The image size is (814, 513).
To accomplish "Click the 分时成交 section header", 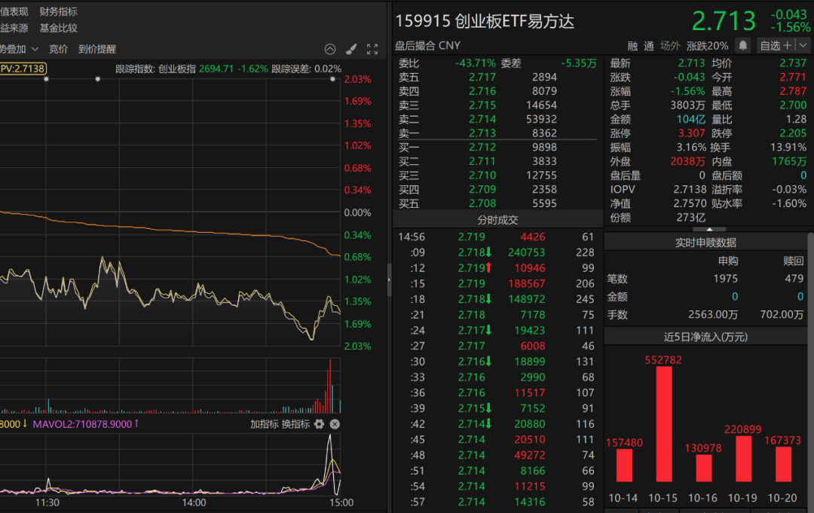I will [498, 220].
